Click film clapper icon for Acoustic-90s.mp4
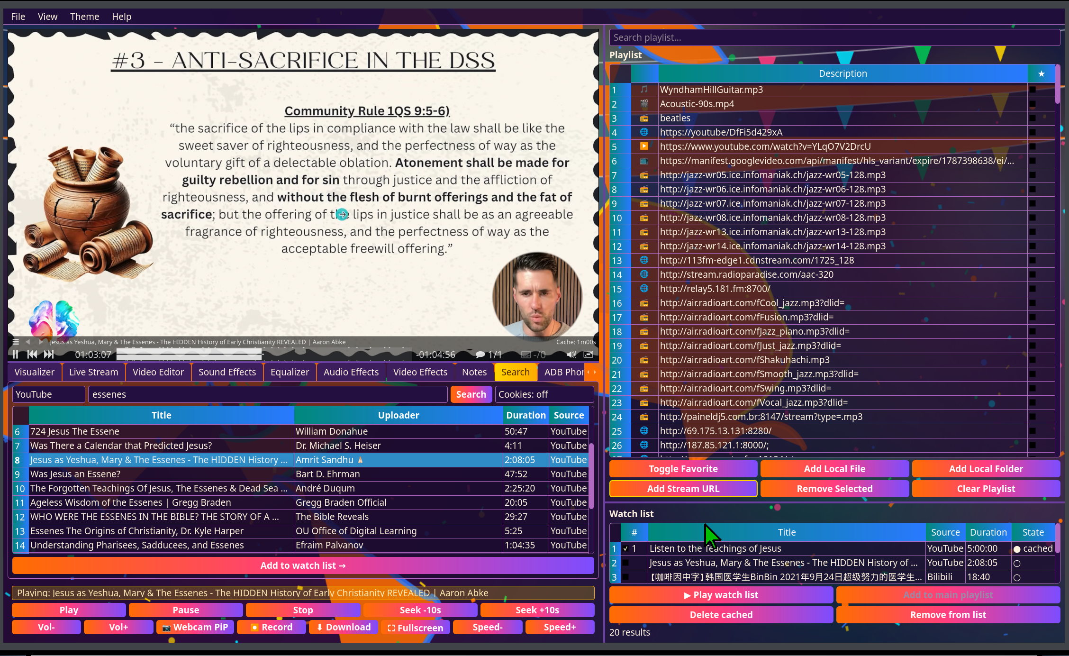This screenshot has height=656, width=1069. (644, 103)
